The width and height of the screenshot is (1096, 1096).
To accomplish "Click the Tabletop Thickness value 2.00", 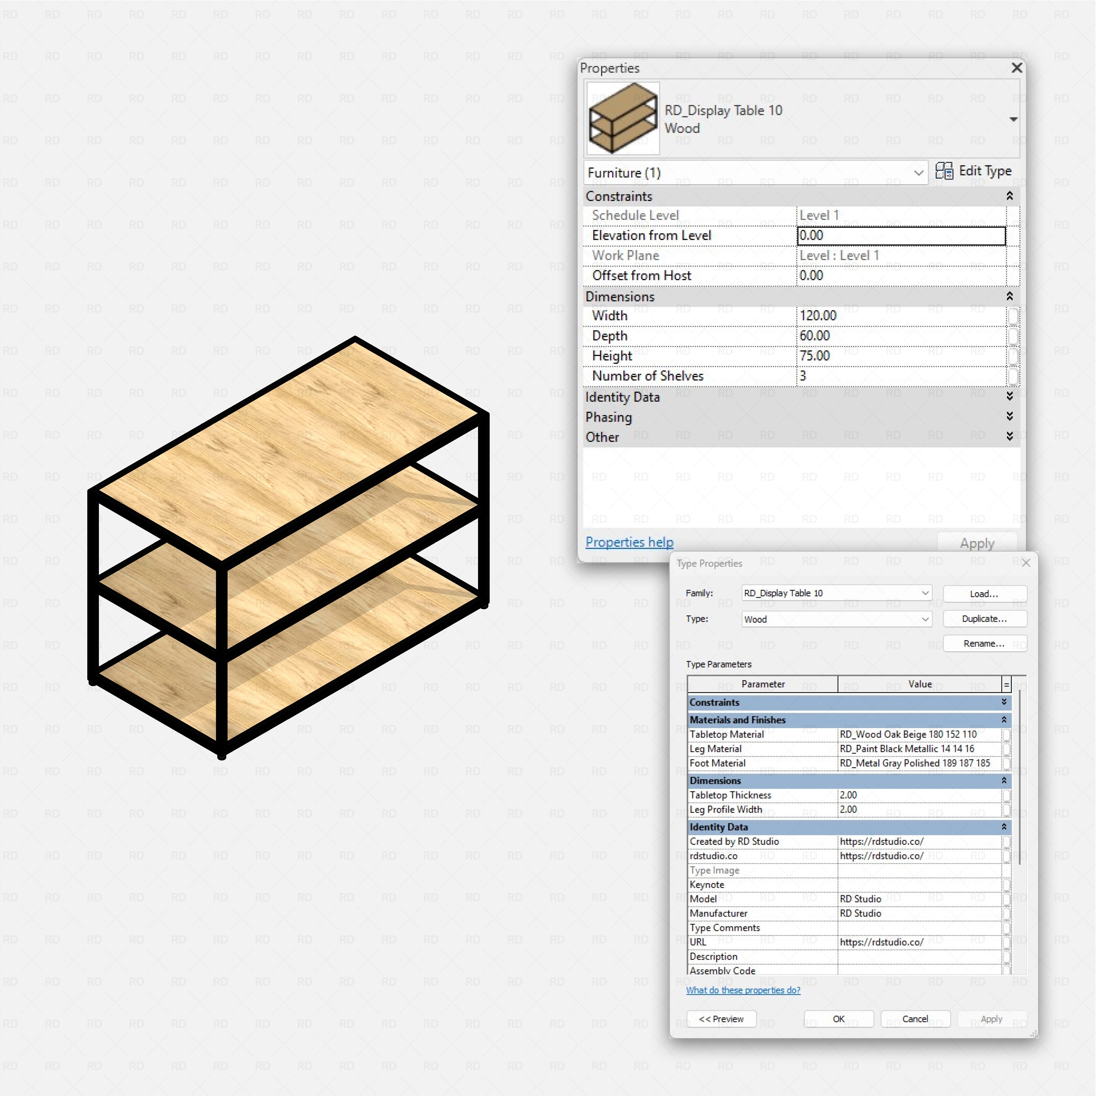I will coord(920,795).
